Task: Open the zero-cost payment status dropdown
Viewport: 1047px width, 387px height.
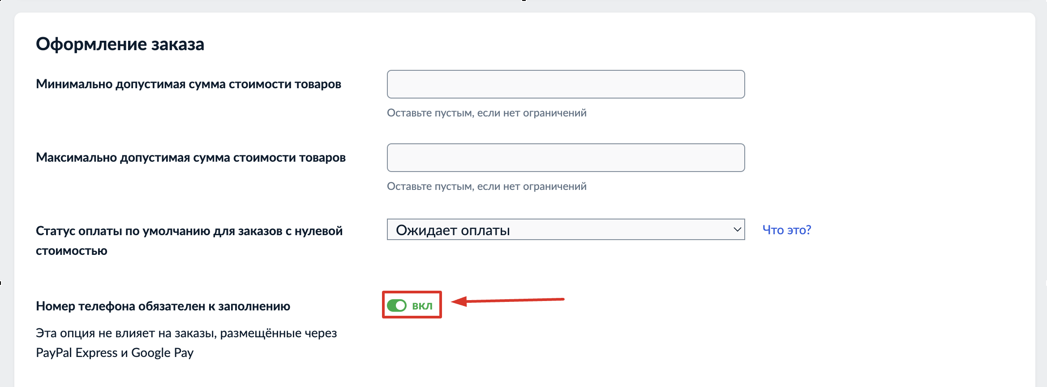Action: (x=566, y=229)
